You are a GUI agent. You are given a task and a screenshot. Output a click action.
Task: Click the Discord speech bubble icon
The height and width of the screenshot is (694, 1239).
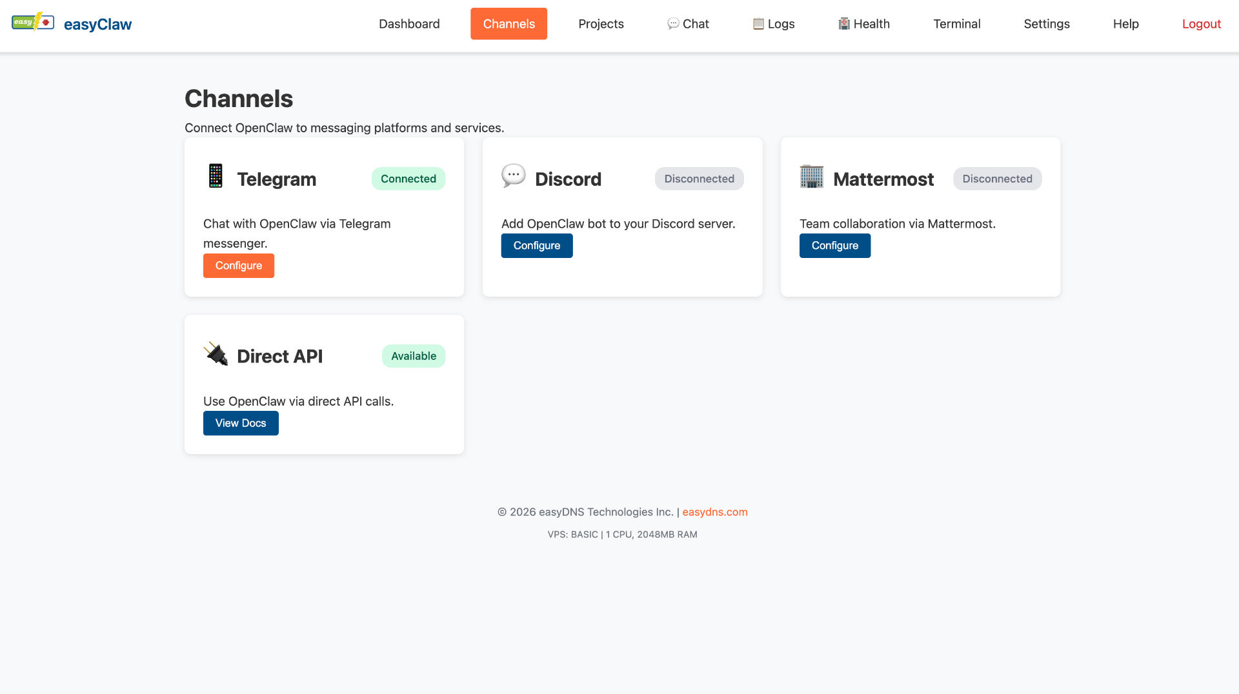coord(513,175)
